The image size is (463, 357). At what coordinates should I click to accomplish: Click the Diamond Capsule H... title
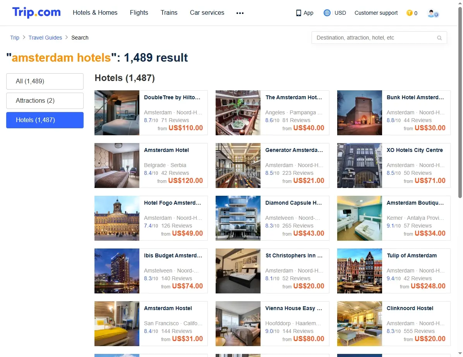(293, 203)
